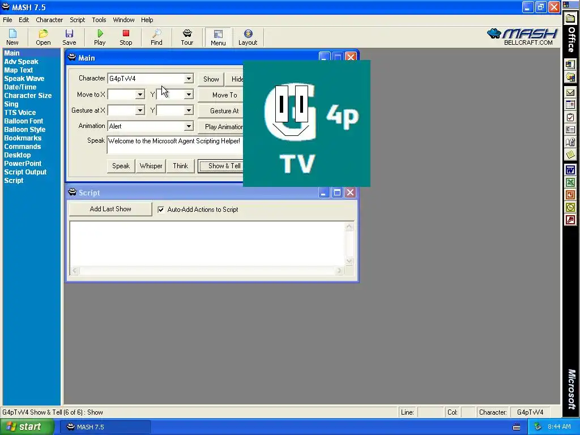This screenshot has height=435, width=580.
Task: Toggle the Menu toolbar button
Action: [218, 37]
